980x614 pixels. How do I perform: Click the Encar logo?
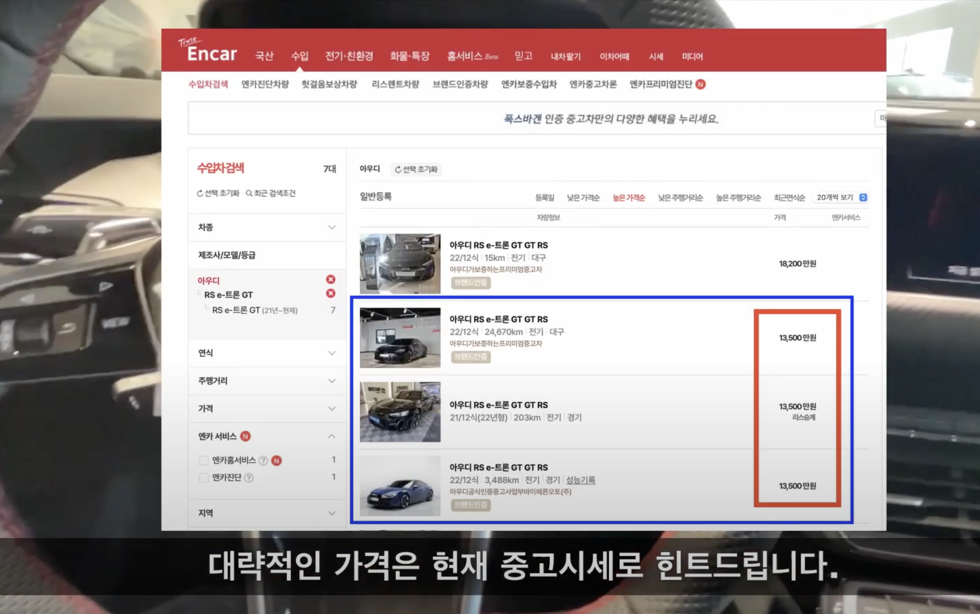pos(207,50)
